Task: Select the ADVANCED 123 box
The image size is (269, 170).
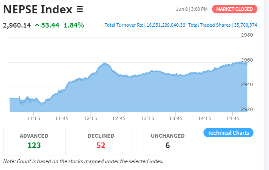Action: coord(34,142)
